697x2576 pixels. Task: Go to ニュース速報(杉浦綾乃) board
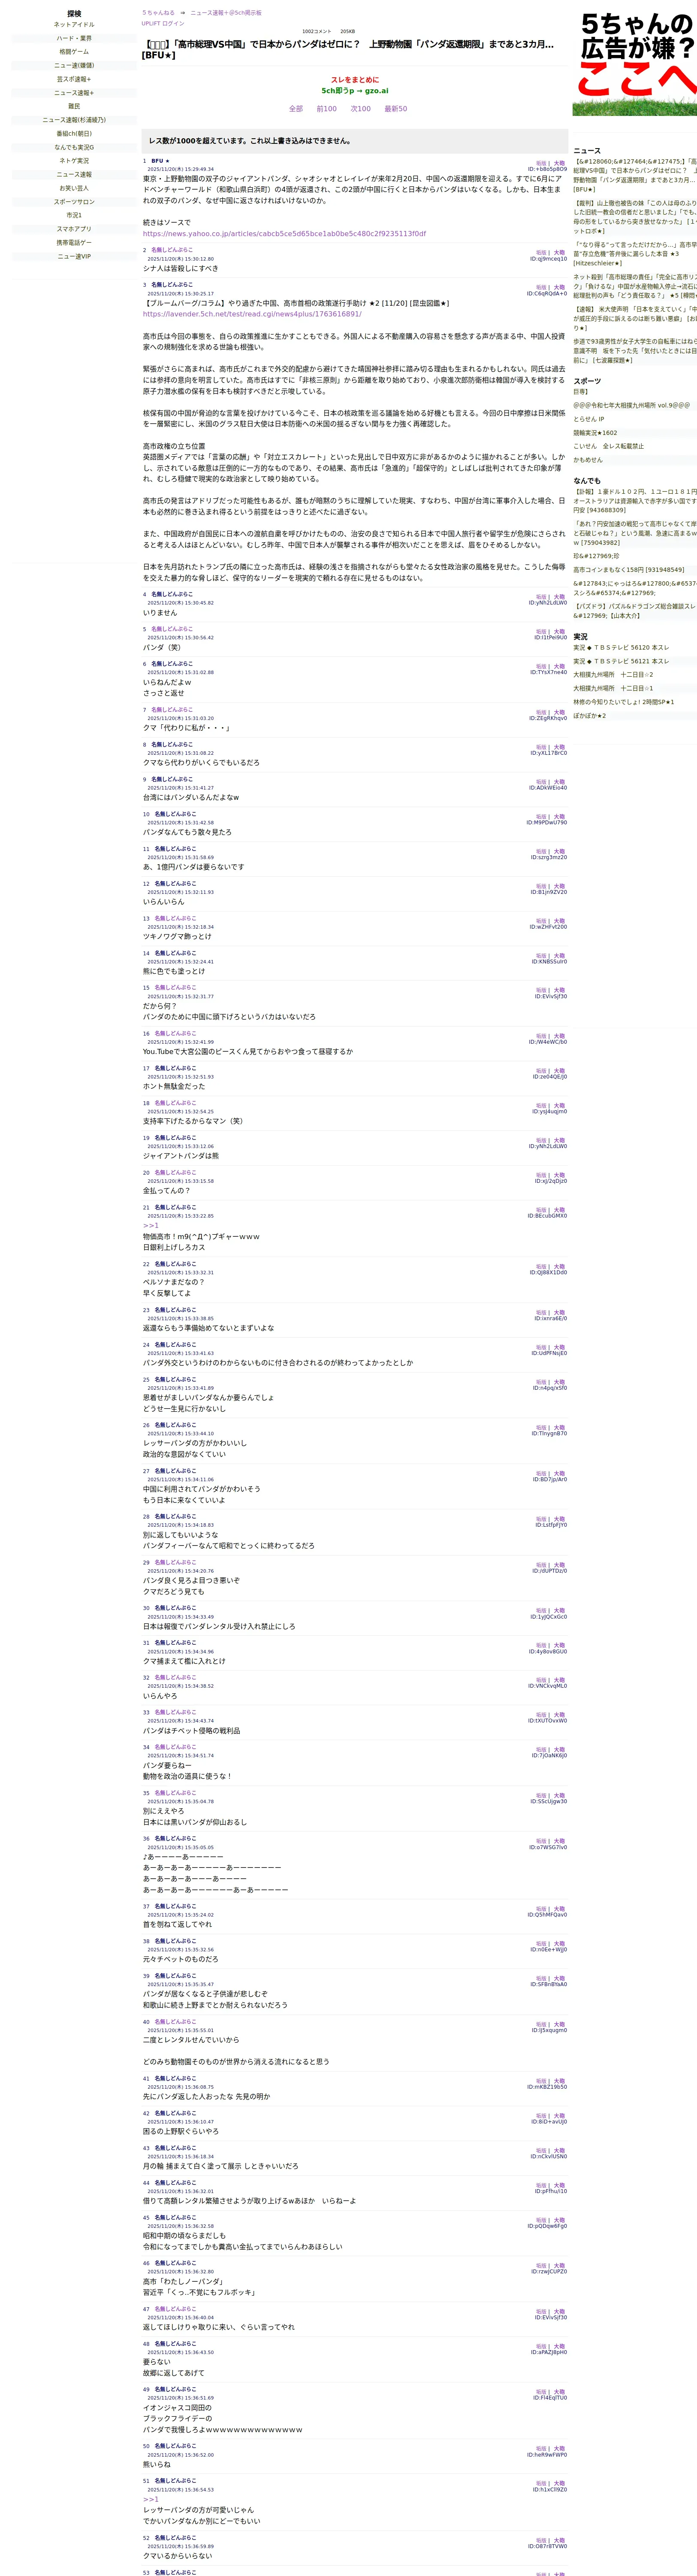pos(74,120)
